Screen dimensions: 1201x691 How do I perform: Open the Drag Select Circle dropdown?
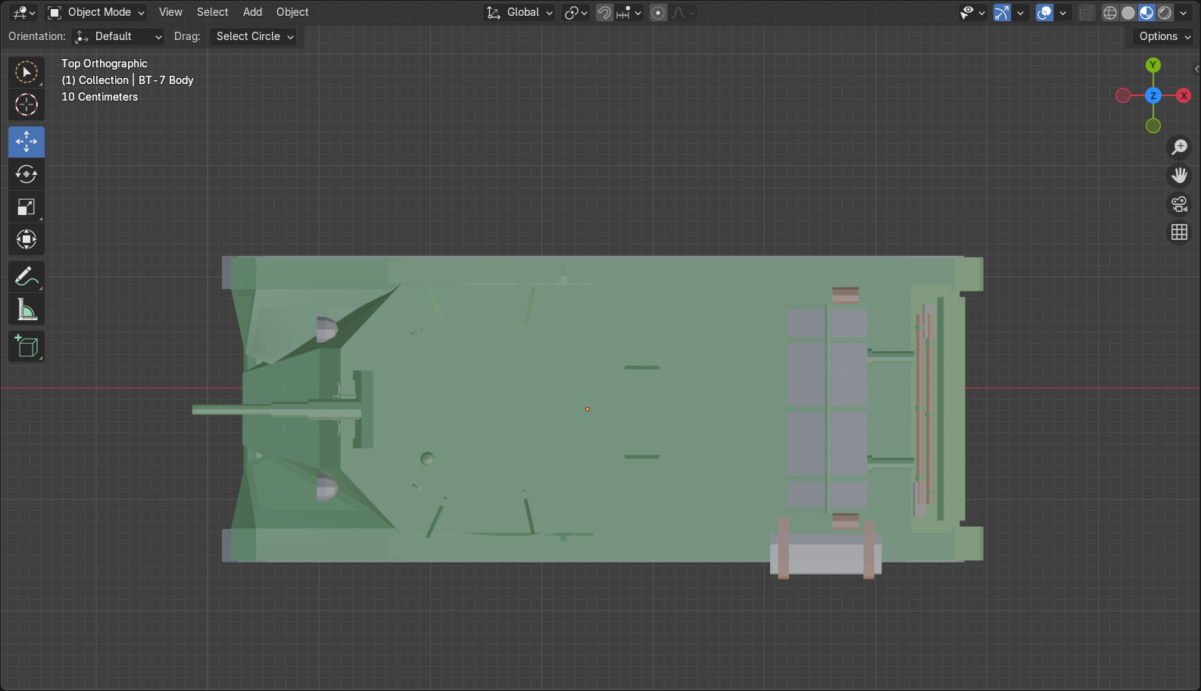click(253, 36)
